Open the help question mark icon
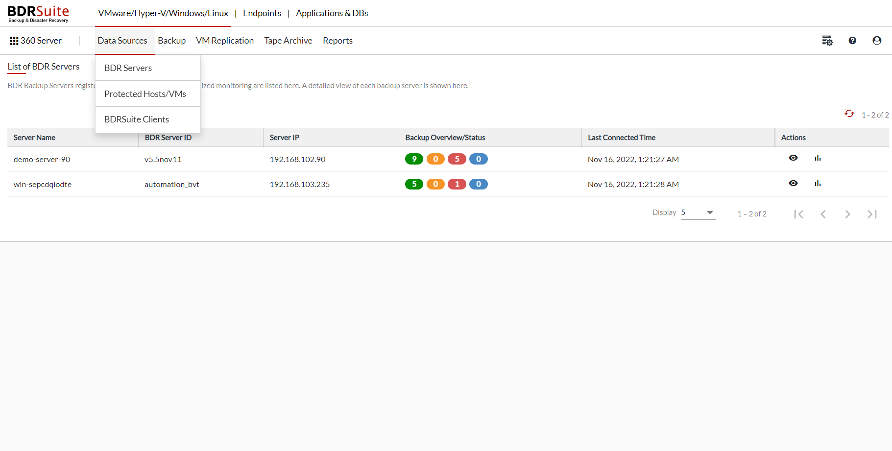892x451 pixels. click(x=852, y=41)
